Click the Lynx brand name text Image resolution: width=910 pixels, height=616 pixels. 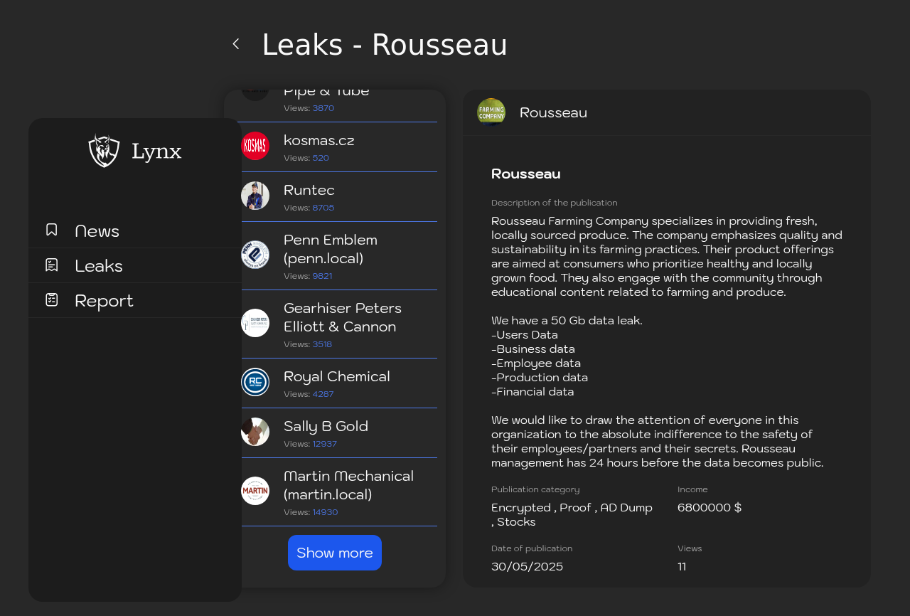coord(156,152)
